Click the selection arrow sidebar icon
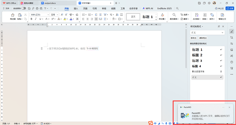 pyautogui.click(x=232, y=38)
